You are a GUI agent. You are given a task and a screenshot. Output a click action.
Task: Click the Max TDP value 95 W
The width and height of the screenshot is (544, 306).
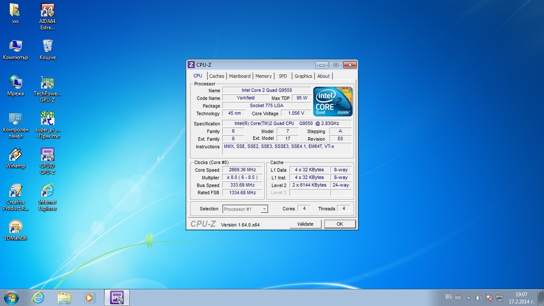click(302, 98)
